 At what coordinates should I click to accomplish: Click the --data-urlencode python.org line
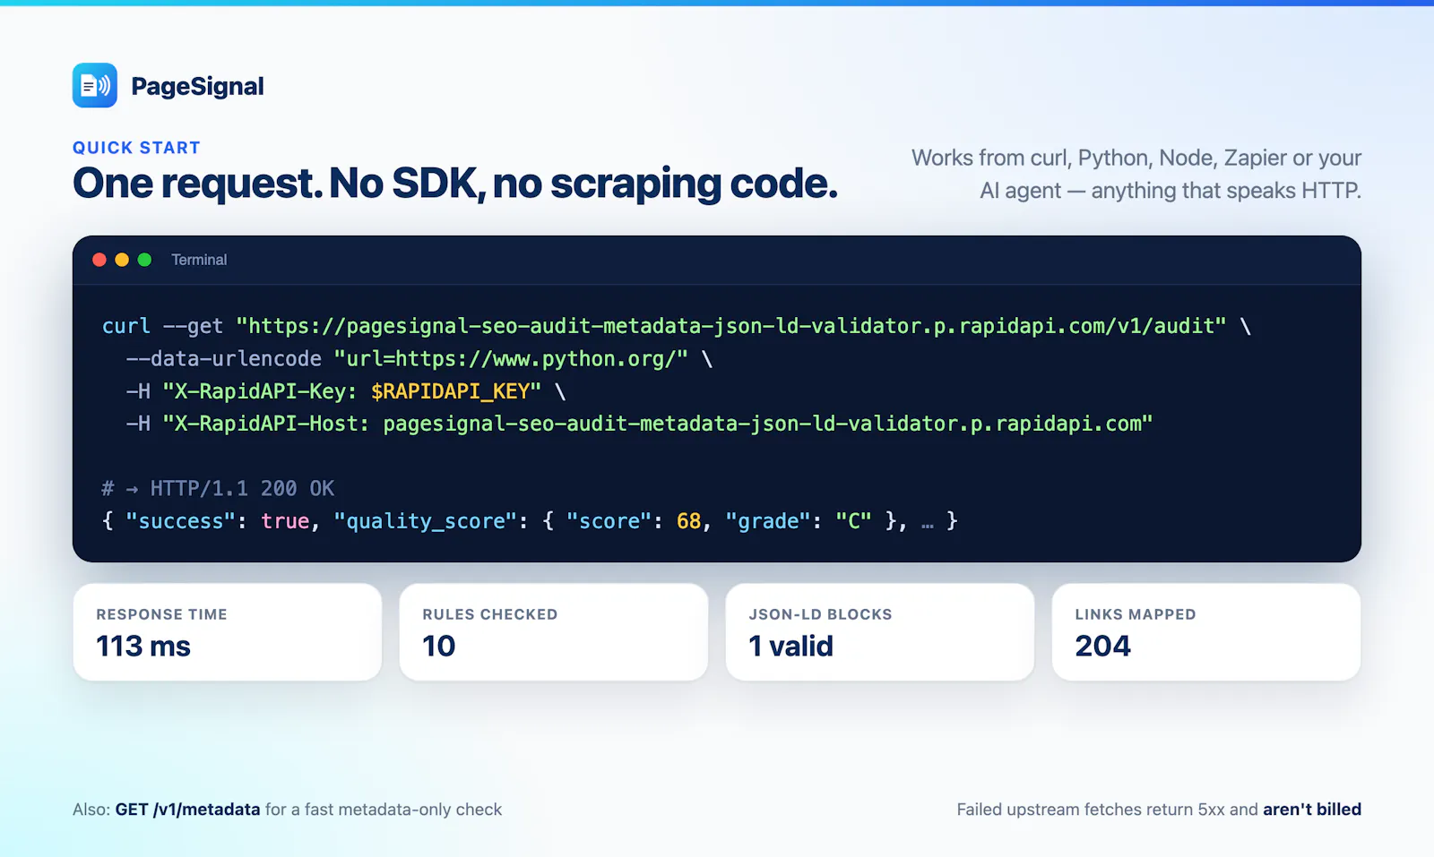pyautogui.click(x=419, y=359)
